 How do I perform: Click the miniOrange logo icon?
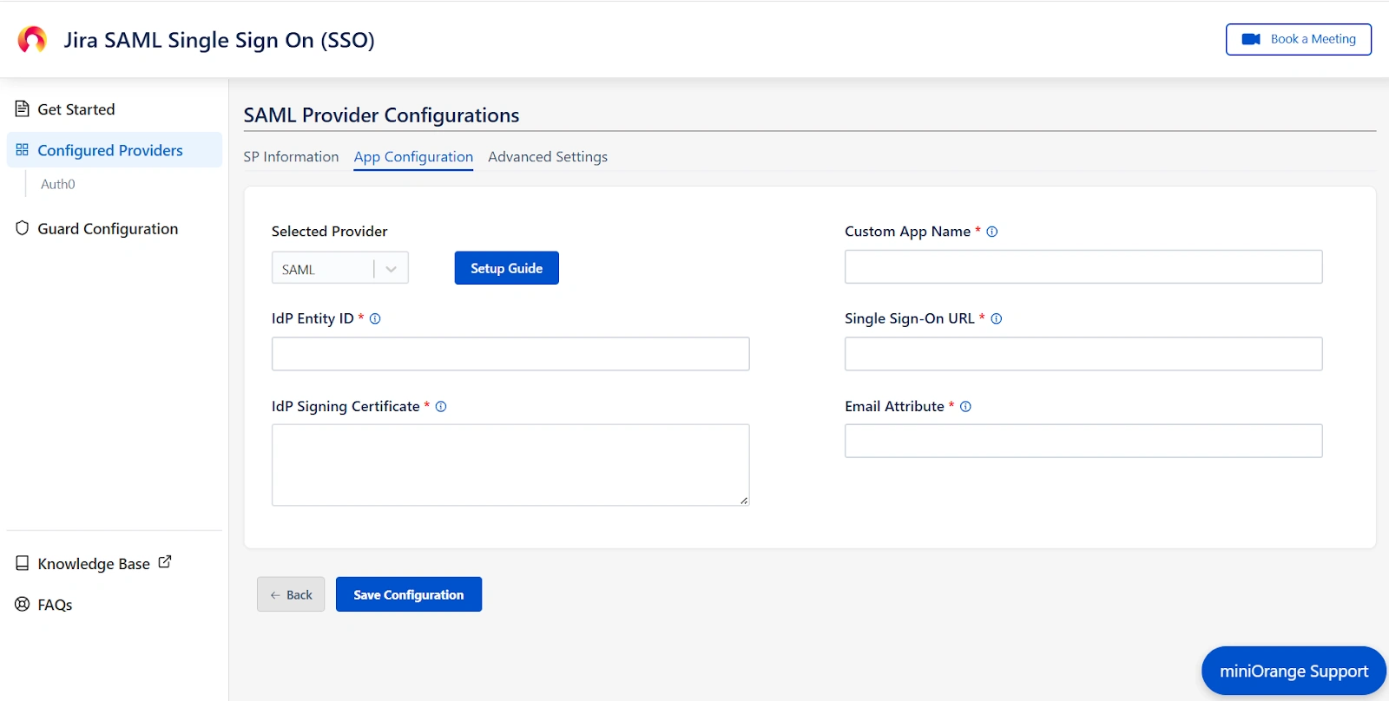(32, 39)
